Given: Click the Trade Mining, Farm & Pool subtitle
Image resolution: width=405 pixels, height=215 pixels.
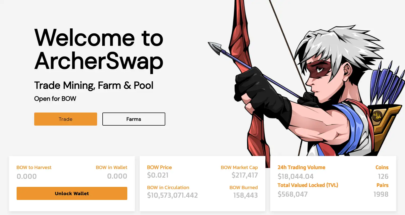Looking at the screenshot, I should [x=94, y=86].
